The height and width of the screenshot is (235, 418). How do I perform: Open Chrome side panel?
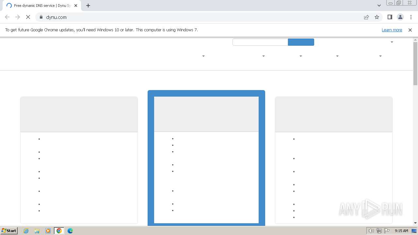[390, 17]
